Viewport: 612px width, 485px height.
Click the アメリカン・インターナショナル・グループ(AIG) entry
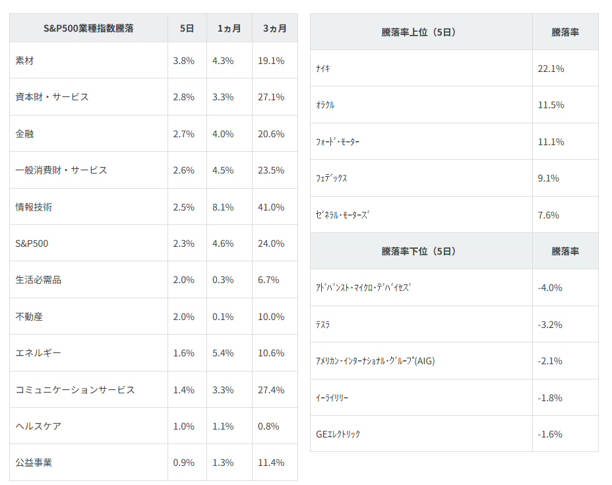pyautogui.click(x=375, y=361)
